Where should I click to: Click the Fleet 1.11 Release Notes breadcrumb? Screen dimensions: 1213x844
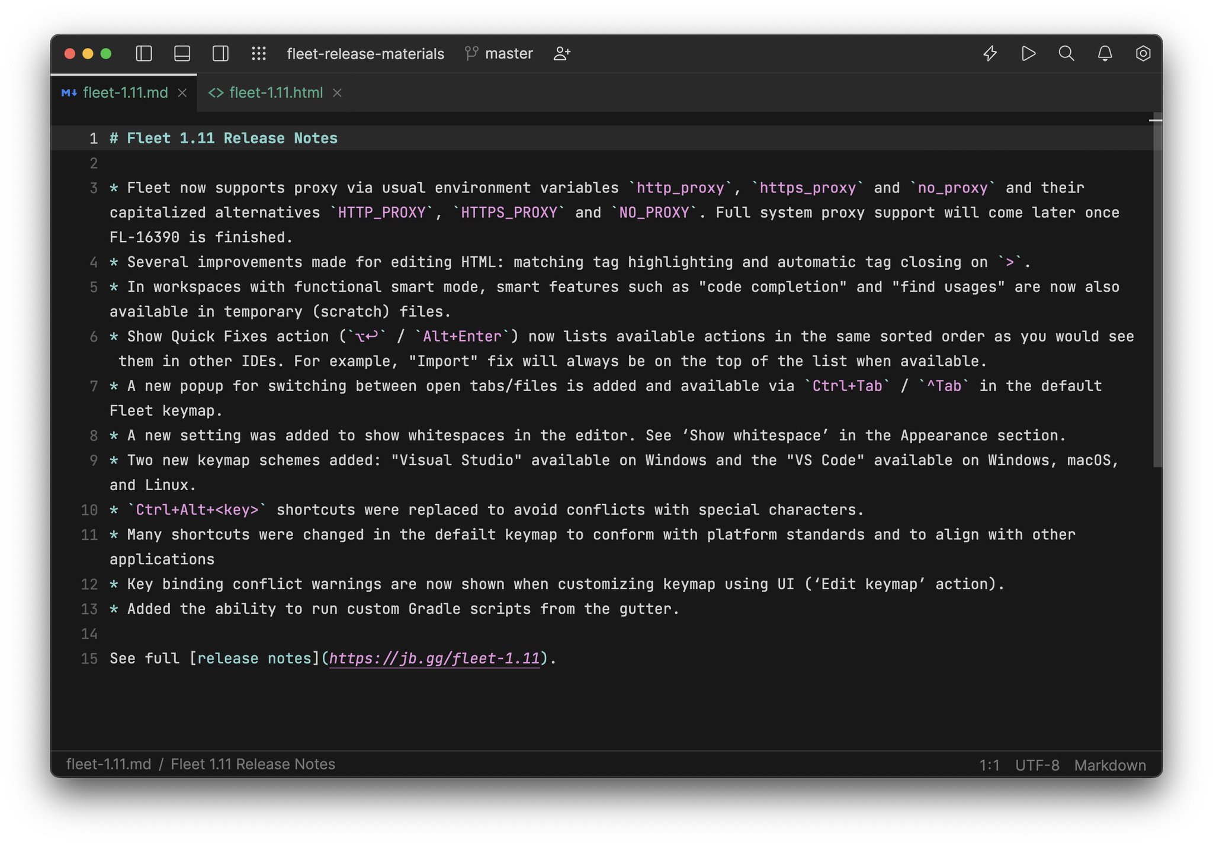point(253,764)
